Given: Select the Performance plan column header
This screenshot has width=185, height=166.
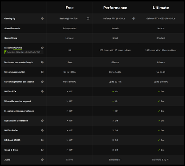Looking at the screenshot, I should pos(115,8).
